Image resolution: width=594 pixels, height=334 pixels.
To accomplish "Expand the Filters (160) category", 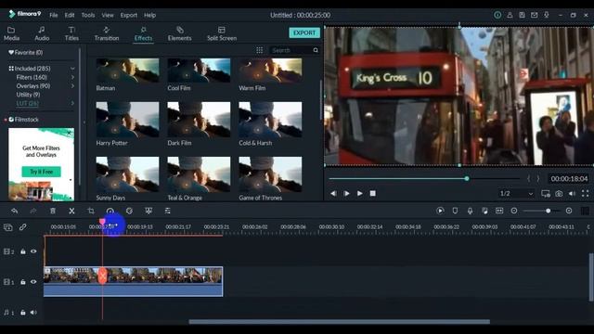I will [x=72, y=77].
